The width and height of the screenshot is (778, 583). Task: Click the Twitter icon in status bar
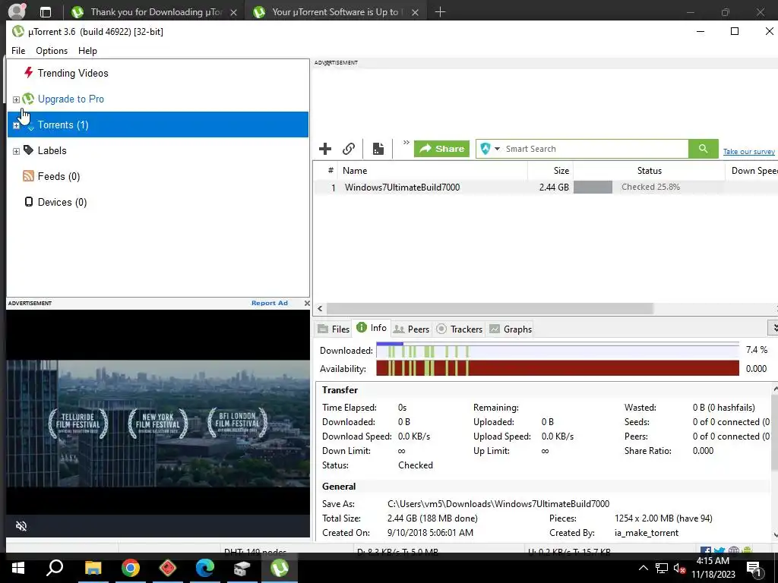[719, 550]
